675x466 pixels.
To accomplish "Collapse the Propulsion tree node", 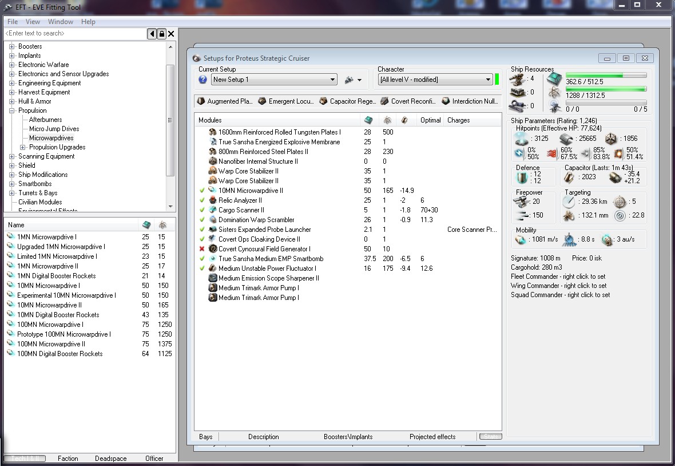I will coord(12,110).
